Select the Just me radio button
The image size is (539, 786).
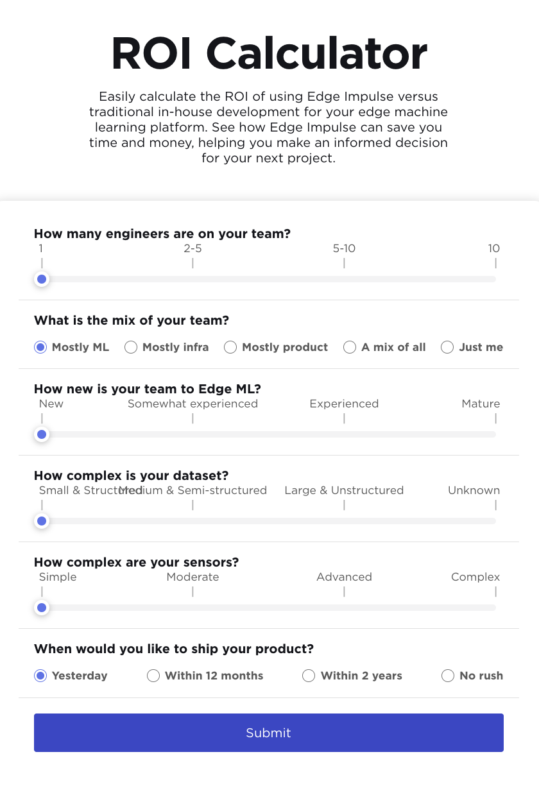447,347
